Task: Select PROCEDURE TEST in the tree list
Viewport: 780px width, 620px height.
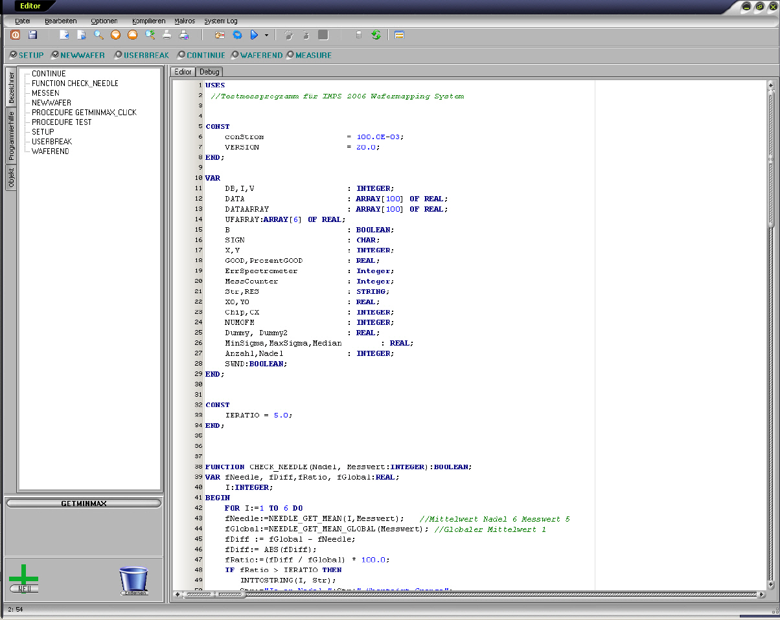Action: point(62,122)
